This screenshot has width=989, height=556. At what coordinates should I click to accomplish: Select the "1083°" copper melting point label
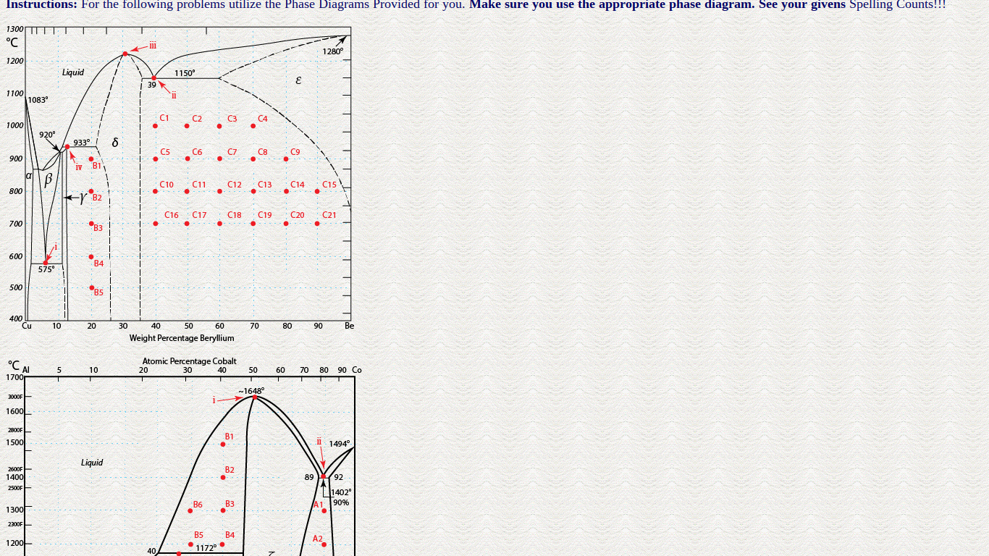tap(38, 100)
